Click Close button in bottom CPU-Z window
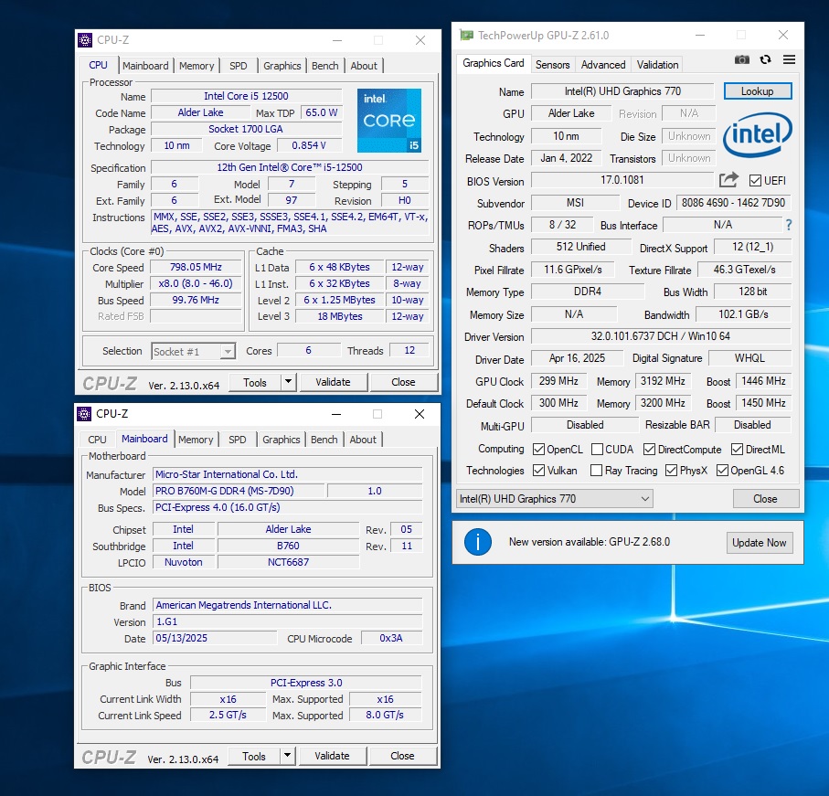Screen dimensions: 829x796 coord(402,755)
